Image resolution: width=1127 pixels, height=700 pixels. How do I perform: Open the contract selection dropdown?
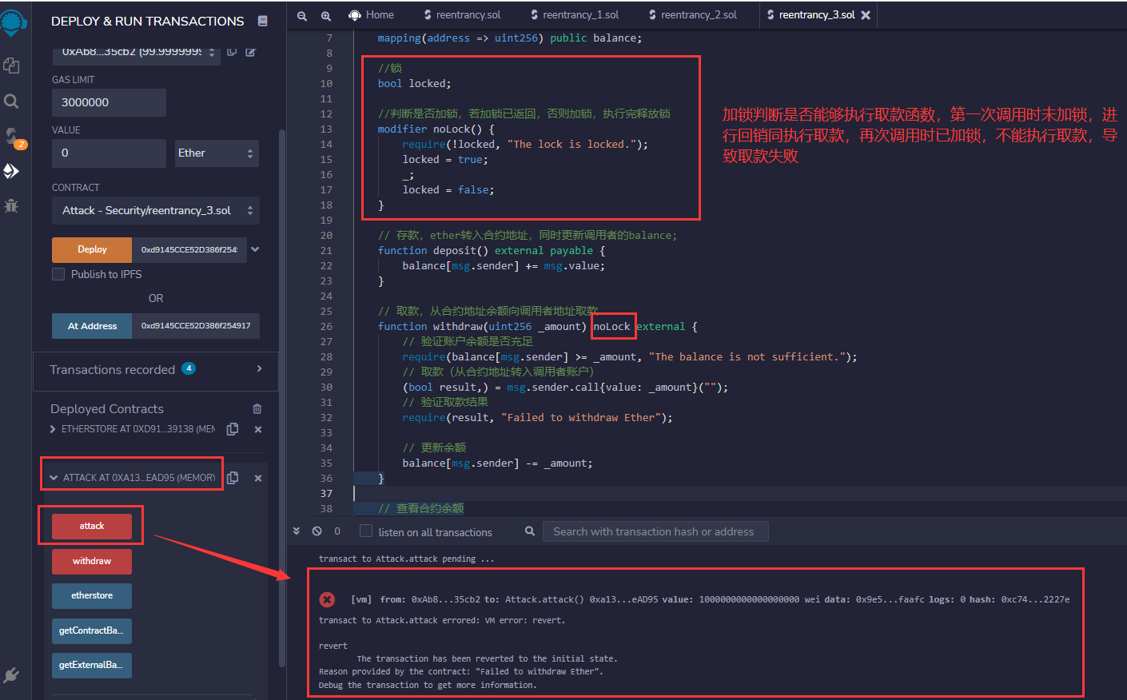[x=156, y=211]
